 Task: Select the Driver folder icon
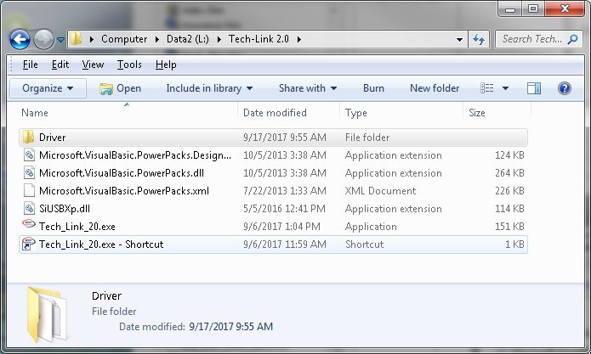pos(28,138)
